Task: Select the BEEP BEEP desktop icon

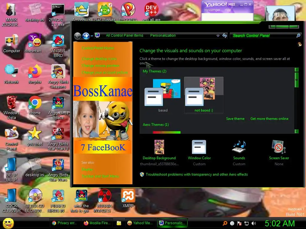Action: (12, 169)
